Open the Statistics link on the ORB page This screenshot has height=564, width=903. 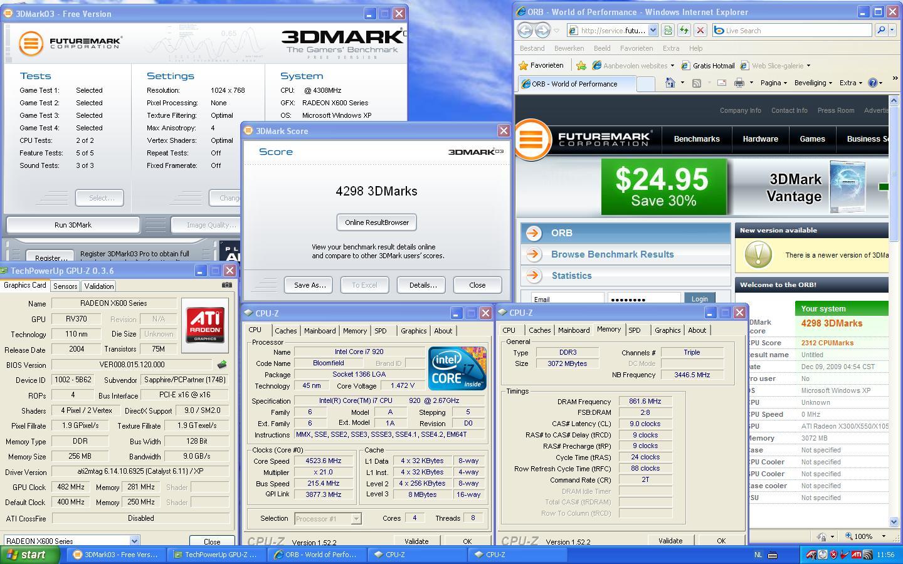(571, 276)
